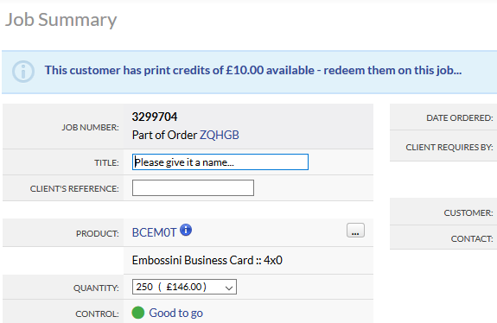Click the green Good to go status circle
Screen dimensions: 497x323
[x=138, y=313]
